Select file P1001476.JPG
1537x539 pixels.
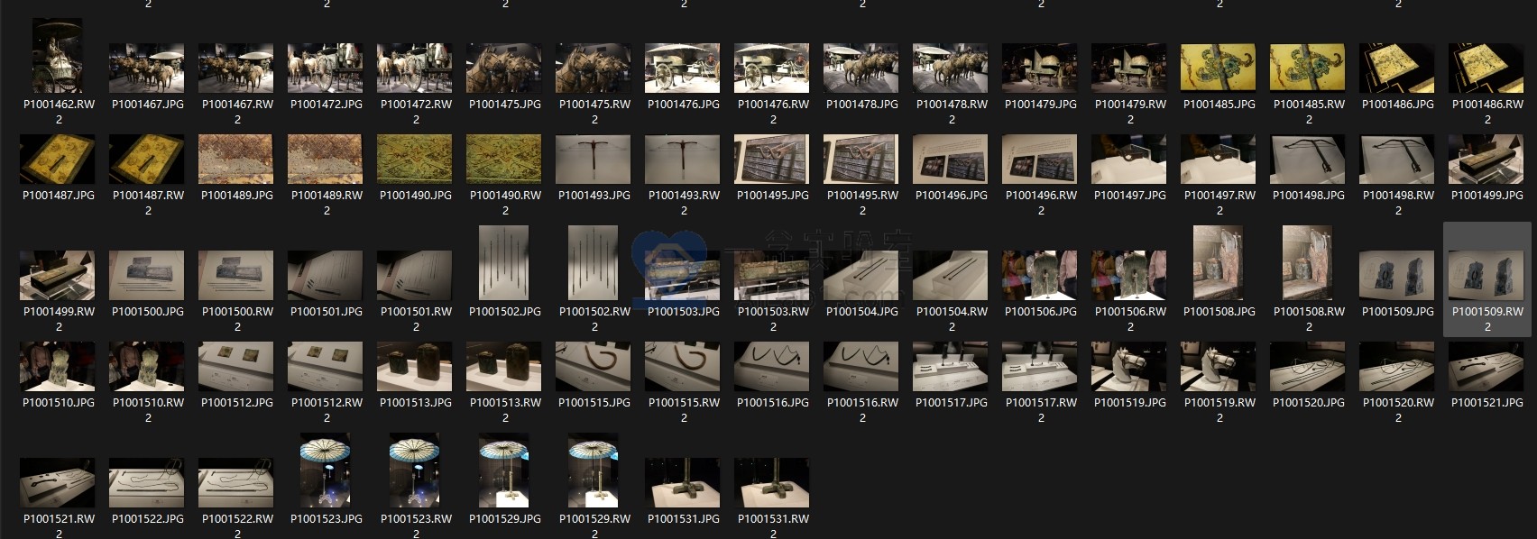[683, 69]
